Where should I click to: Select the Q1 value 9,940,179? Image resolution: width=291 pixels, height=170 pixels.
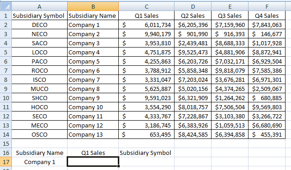click(x=147, y=34)
